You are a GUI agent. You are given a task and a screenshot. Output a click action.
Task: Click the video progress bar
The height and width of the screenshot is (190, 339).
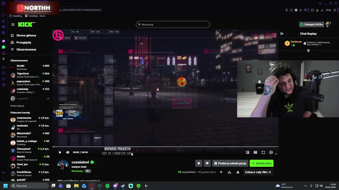(x=165, y=147)
